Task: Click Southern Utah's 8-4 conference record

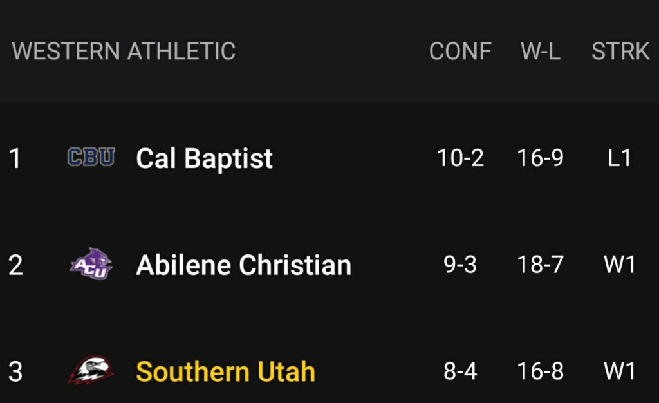Action: click(460, 371)
